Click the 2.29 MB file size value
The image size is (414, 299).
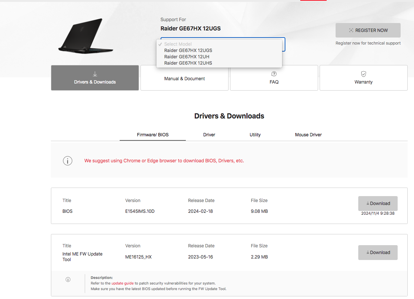[x=259, y=257]
